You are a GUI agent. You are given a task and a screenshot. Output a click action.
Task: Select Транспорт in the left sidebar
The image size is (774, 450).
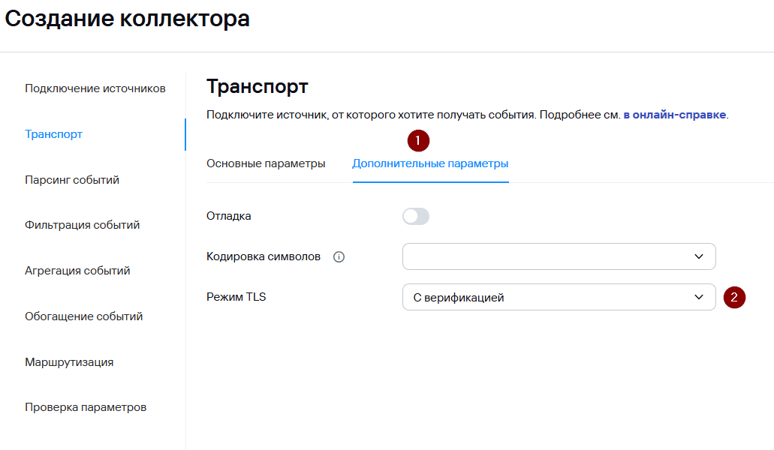click(53, 134)
